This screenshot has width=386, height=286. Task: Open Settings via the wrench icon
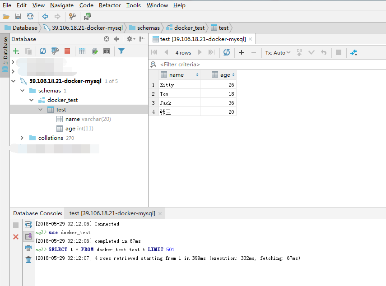pyautogui.click(x=72, y=17)
